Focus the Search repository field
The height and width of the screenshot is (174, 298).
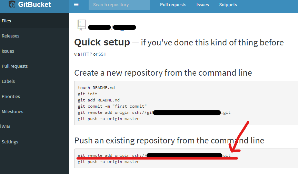click(119, 5)
